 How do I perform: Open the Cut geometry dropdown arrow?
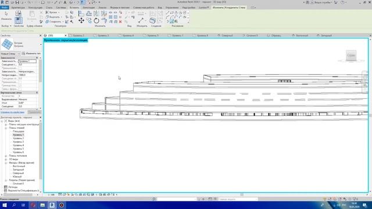coord(62,17)
